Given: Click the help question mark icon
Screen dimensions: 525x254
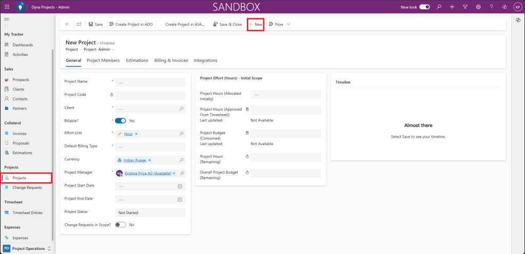Looking at the screenshot, I should [x=491, y=7].
